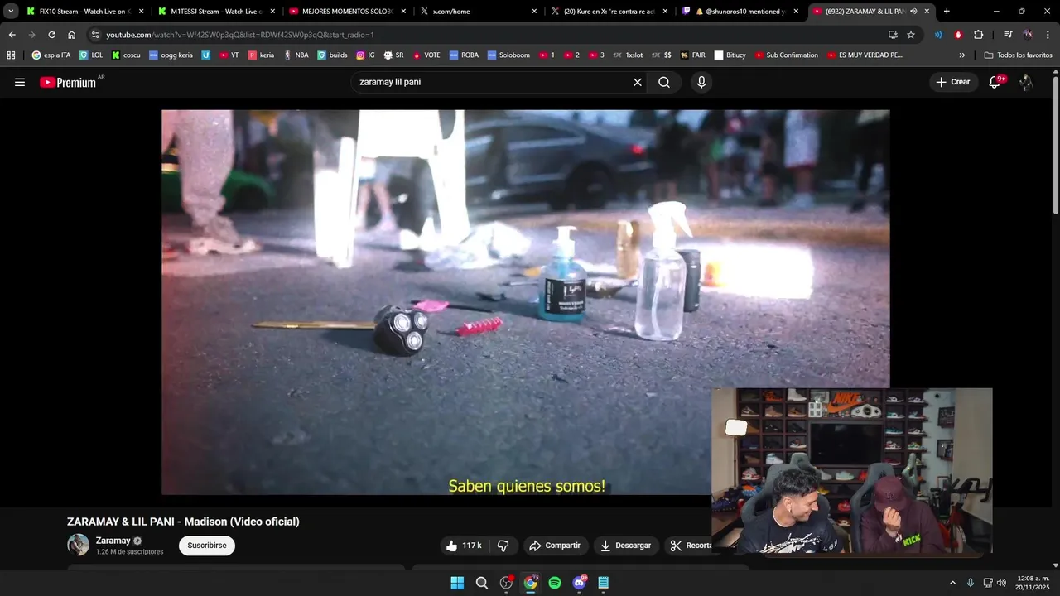Subscribe to Zaramay with Suscribirse
The height and width of the screenshot is (596, 1060).
coord(207,546)
